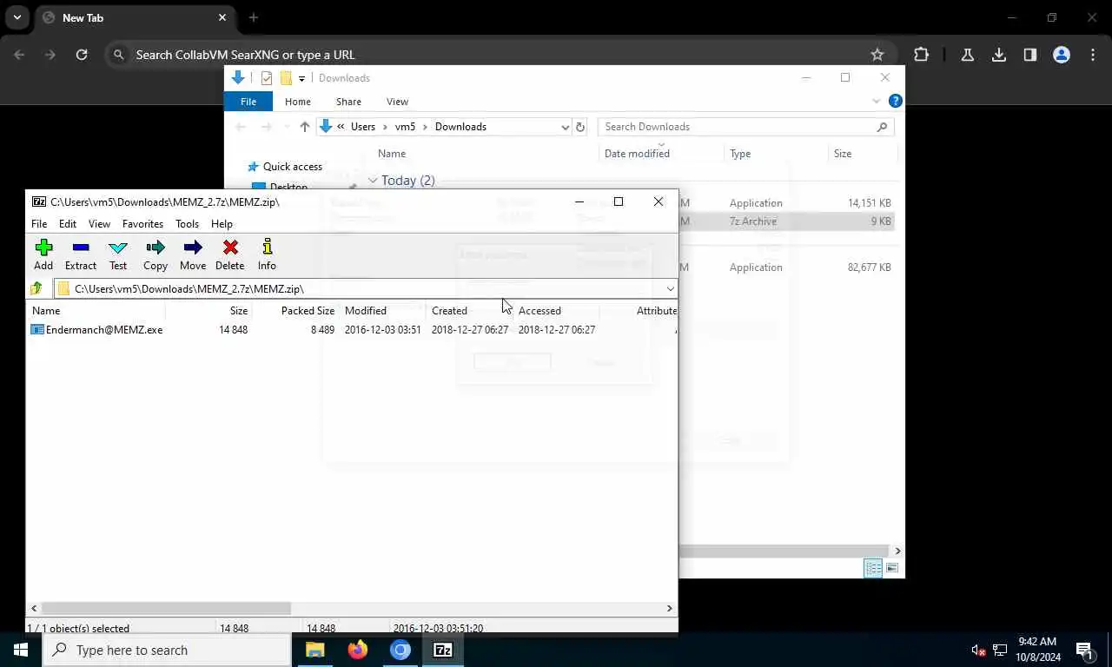Collapse the Today (2) group in Explorer

373,181
